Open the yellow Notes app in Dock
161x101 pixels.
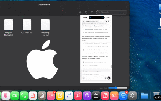[60, 96]
